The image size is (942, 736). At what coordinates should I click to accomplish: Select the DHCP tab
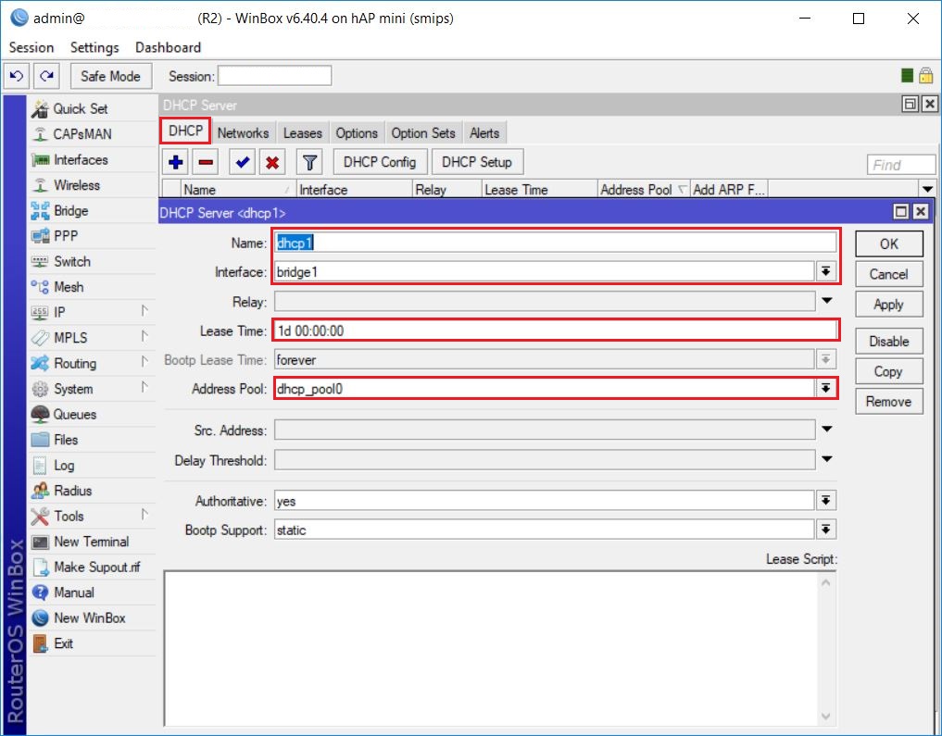[185, 131]
